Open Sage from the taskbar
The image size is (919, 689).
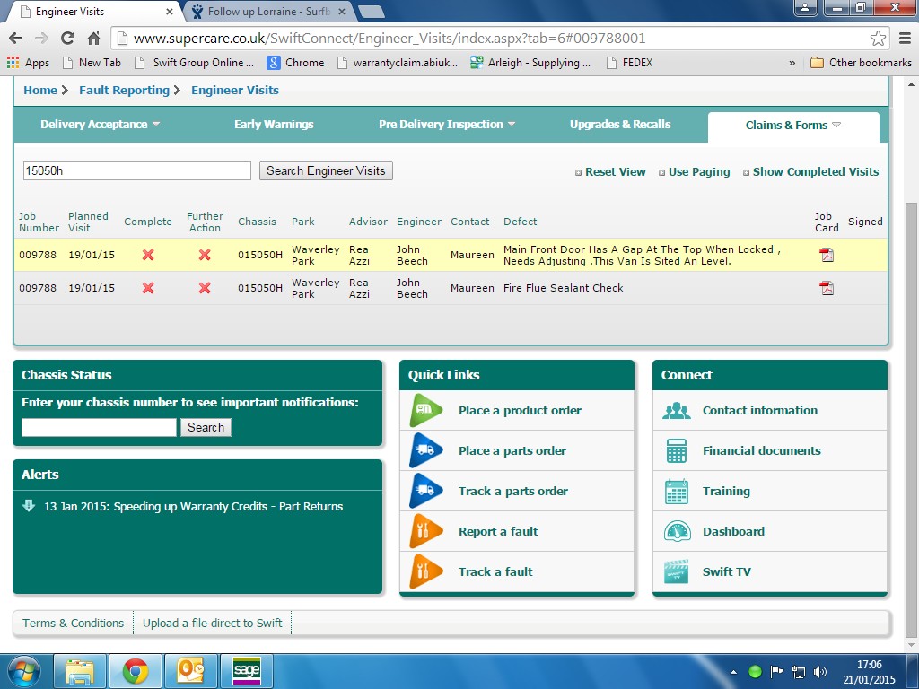click(x=246, y=671)
